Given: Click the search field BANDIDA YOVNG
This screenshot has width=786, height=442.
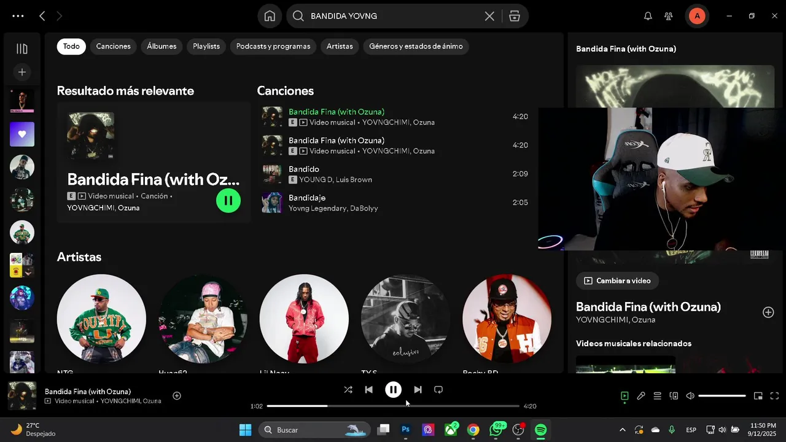Looking at the screenshot, I should point(393,17).
